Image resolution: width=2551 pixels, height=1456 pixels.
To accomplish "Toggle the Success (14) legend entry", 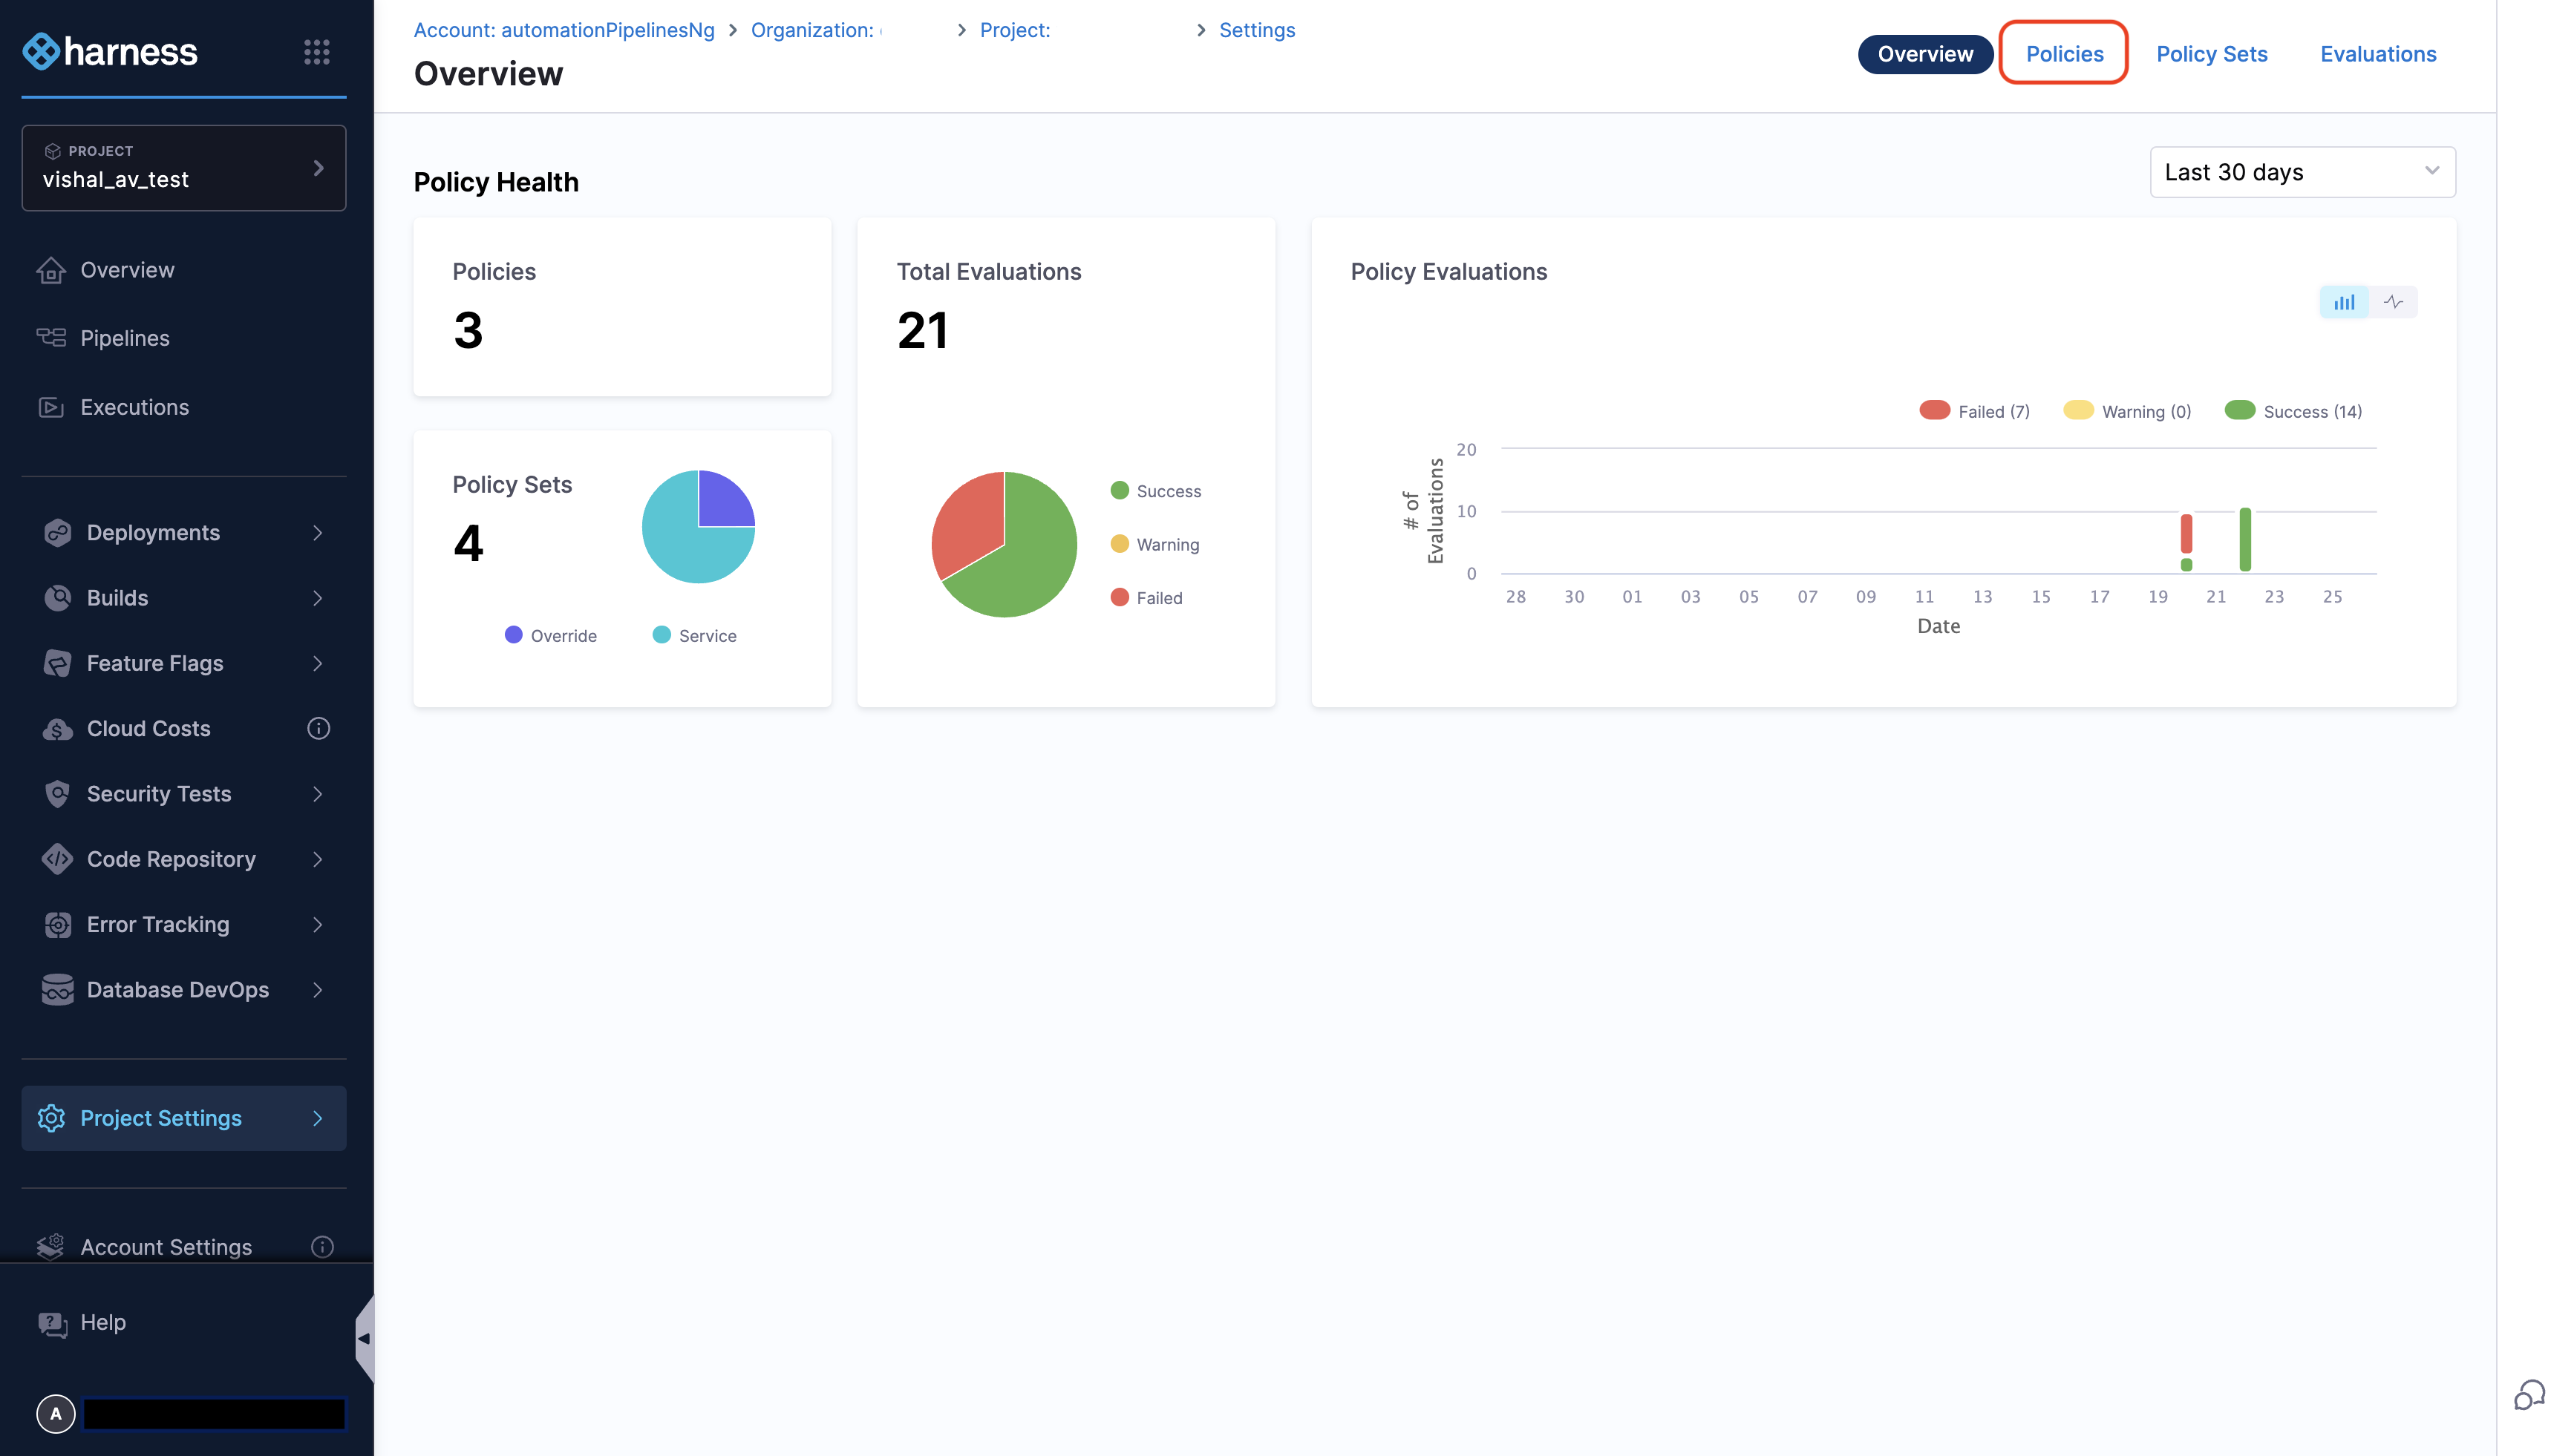I will pyautogui.click(x=2292, y=410).
